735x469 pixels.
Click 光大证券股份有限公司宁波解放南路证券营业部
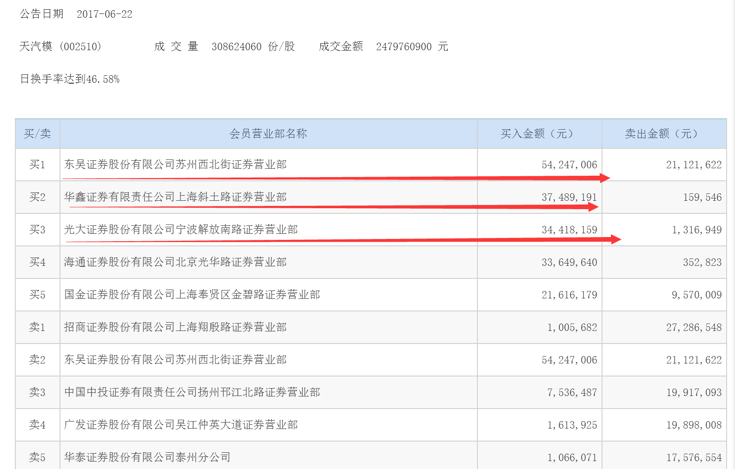(x=181, y=230)
